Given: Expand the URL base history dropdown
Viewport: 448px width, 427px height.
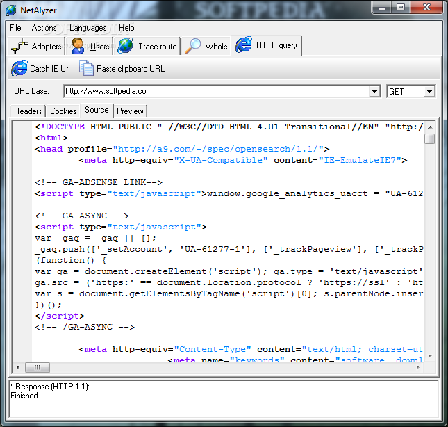Looking at the screenshot, I should pos(374,92).
